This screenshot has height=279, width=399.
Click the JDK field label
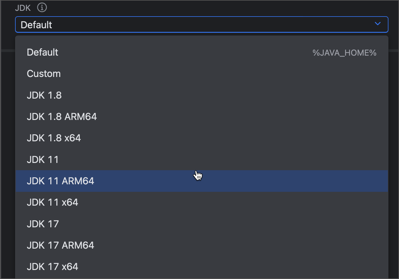[x=23, y=8]
